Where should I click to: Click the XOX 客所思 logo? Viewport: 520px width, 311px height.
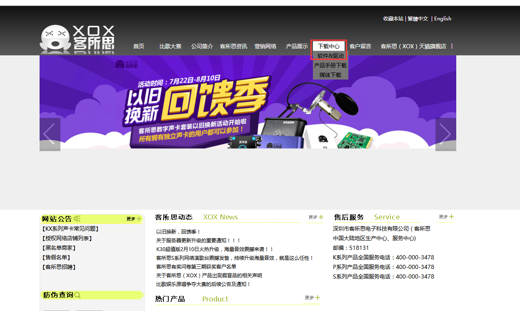point(77,39)
